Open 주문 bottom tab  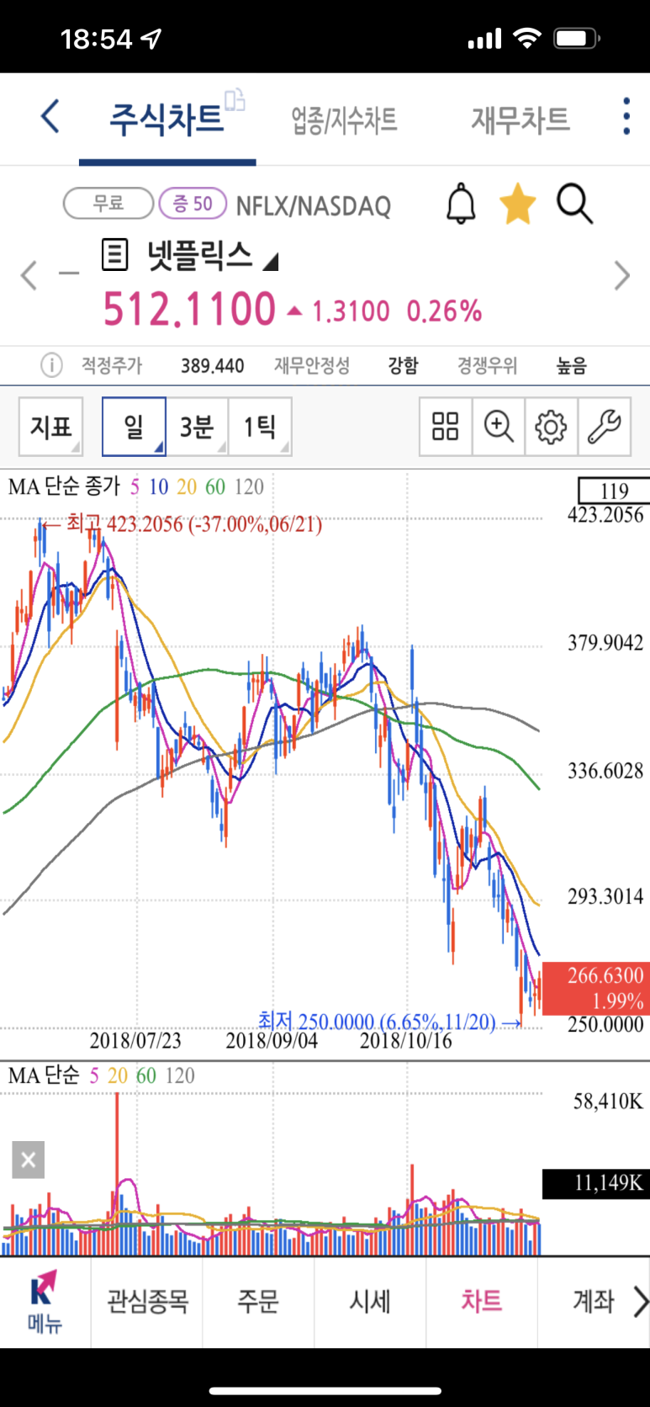[258, 1302]
